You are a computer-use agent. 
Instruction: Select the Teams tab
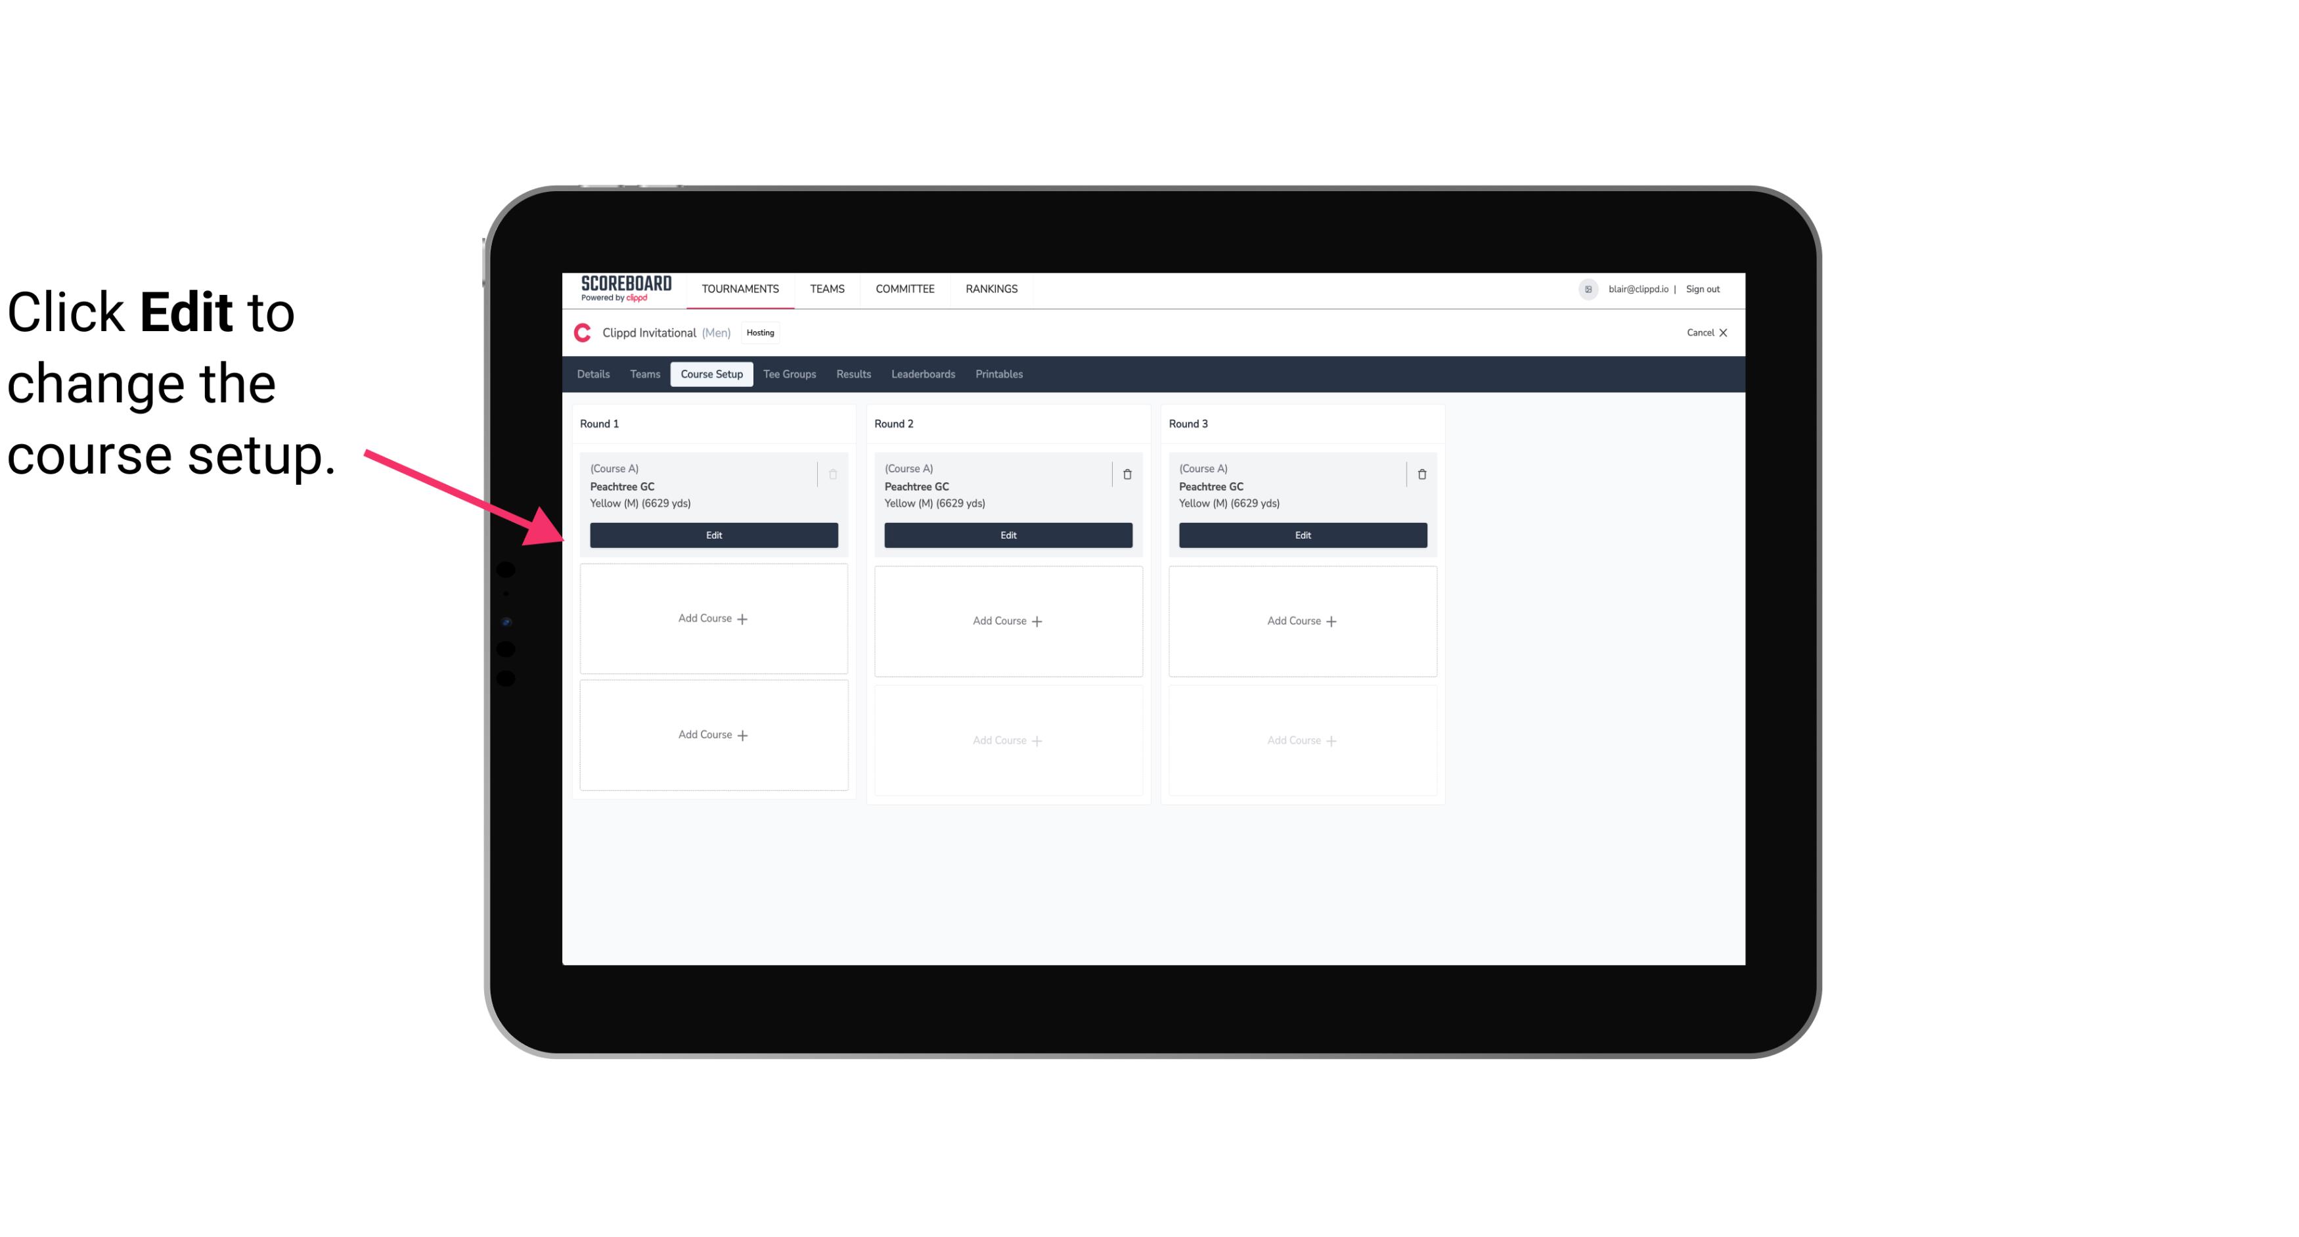click(644, 373)
